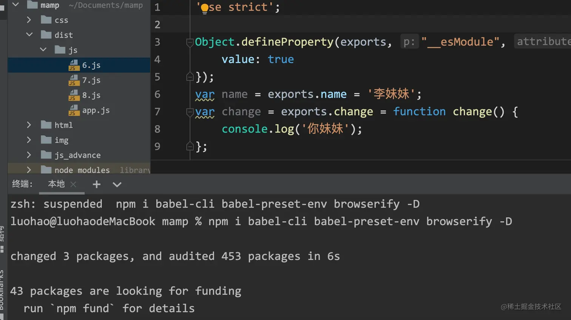Add a new terminal session tab
The image size is (571, 320).
tap(97, 184)
